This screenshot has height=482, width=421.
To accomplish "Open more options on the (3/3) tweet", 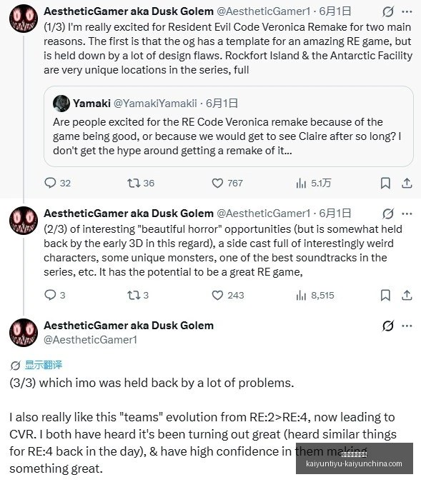I will (x=407, y=326).
